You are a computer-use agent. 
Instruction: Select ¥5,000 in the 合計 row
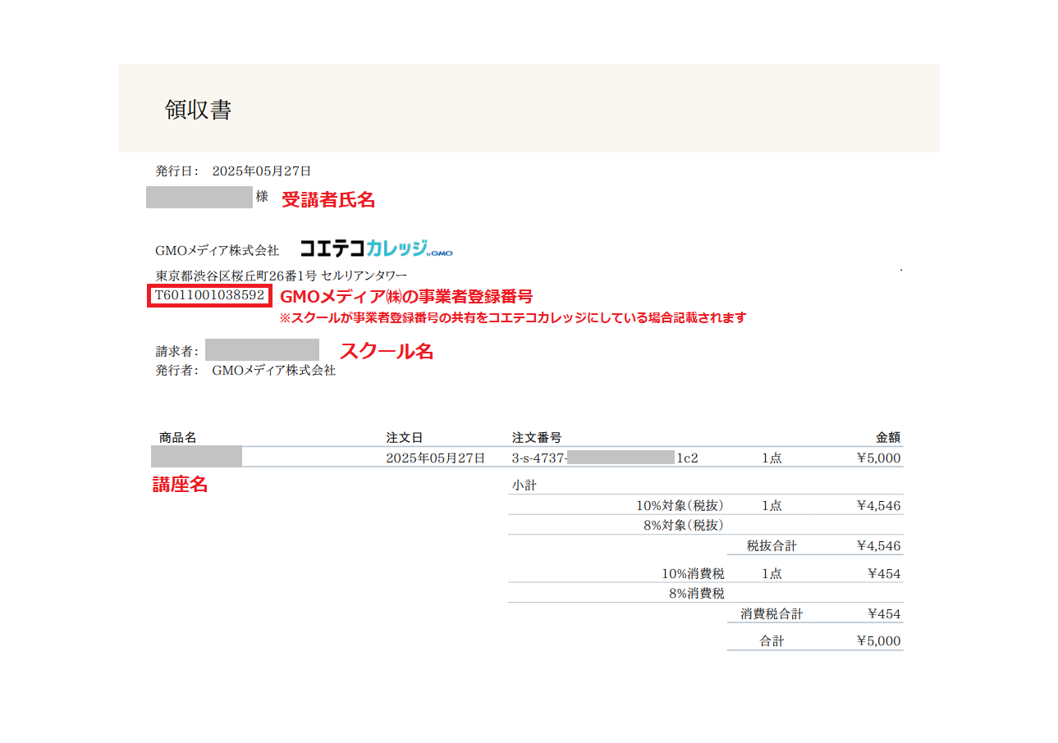tap(878, 640)
